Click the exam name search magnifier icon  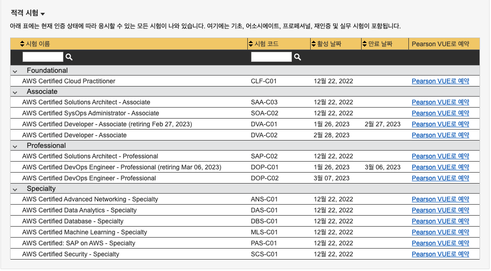click(69, 57)
